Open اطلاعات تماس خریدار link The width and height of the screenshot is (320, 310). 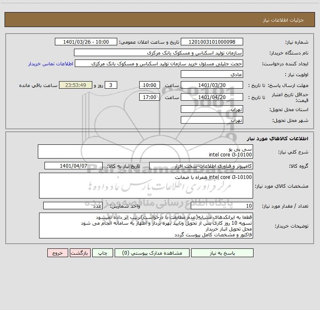pyautogui.click(x=51, y=64)
